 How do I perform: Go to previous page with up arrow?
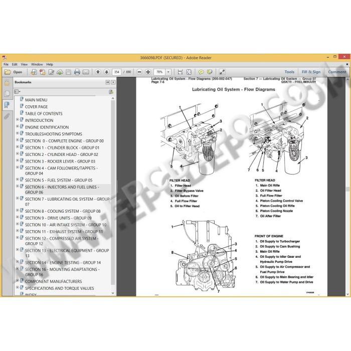tap(98, 72)
